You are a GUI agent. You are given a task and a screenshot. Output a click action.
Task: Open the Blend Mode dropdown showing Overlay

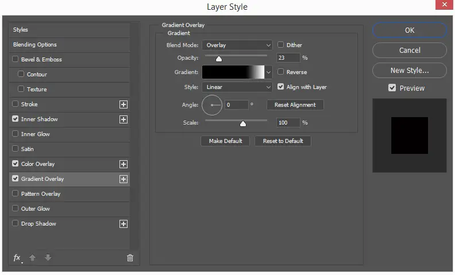click(237, 45)
